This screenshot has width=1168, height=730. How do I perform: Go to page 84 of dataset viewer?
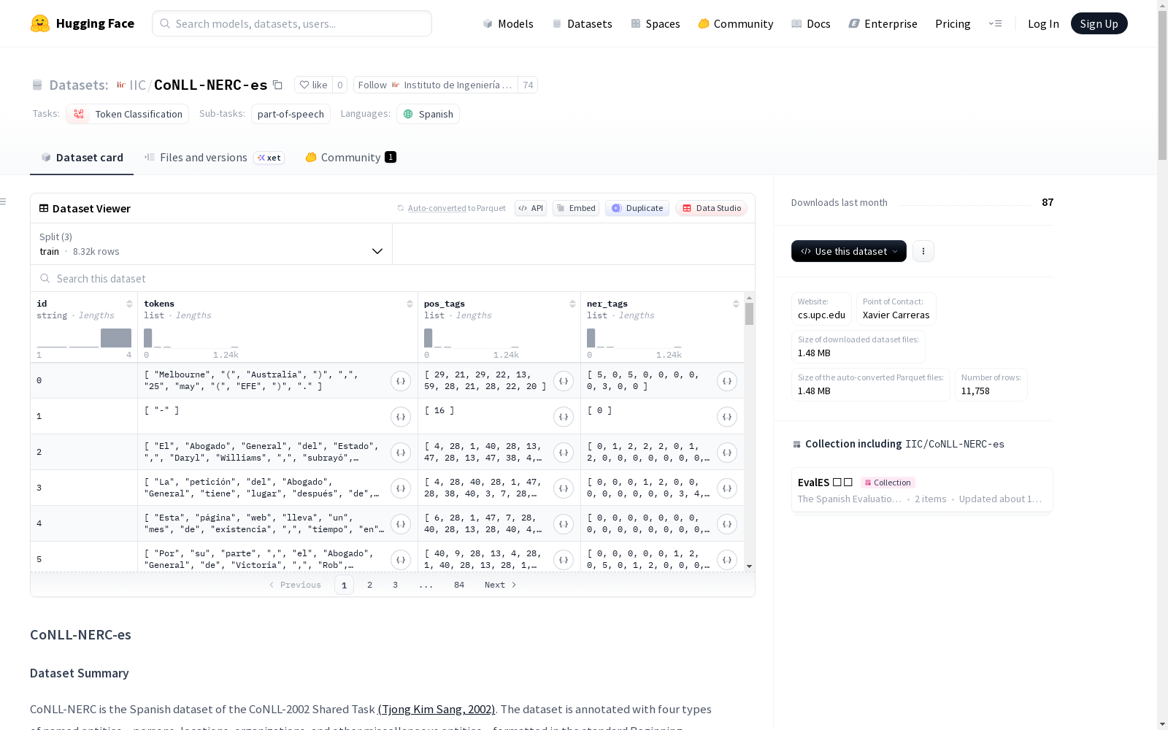(459, 585)
